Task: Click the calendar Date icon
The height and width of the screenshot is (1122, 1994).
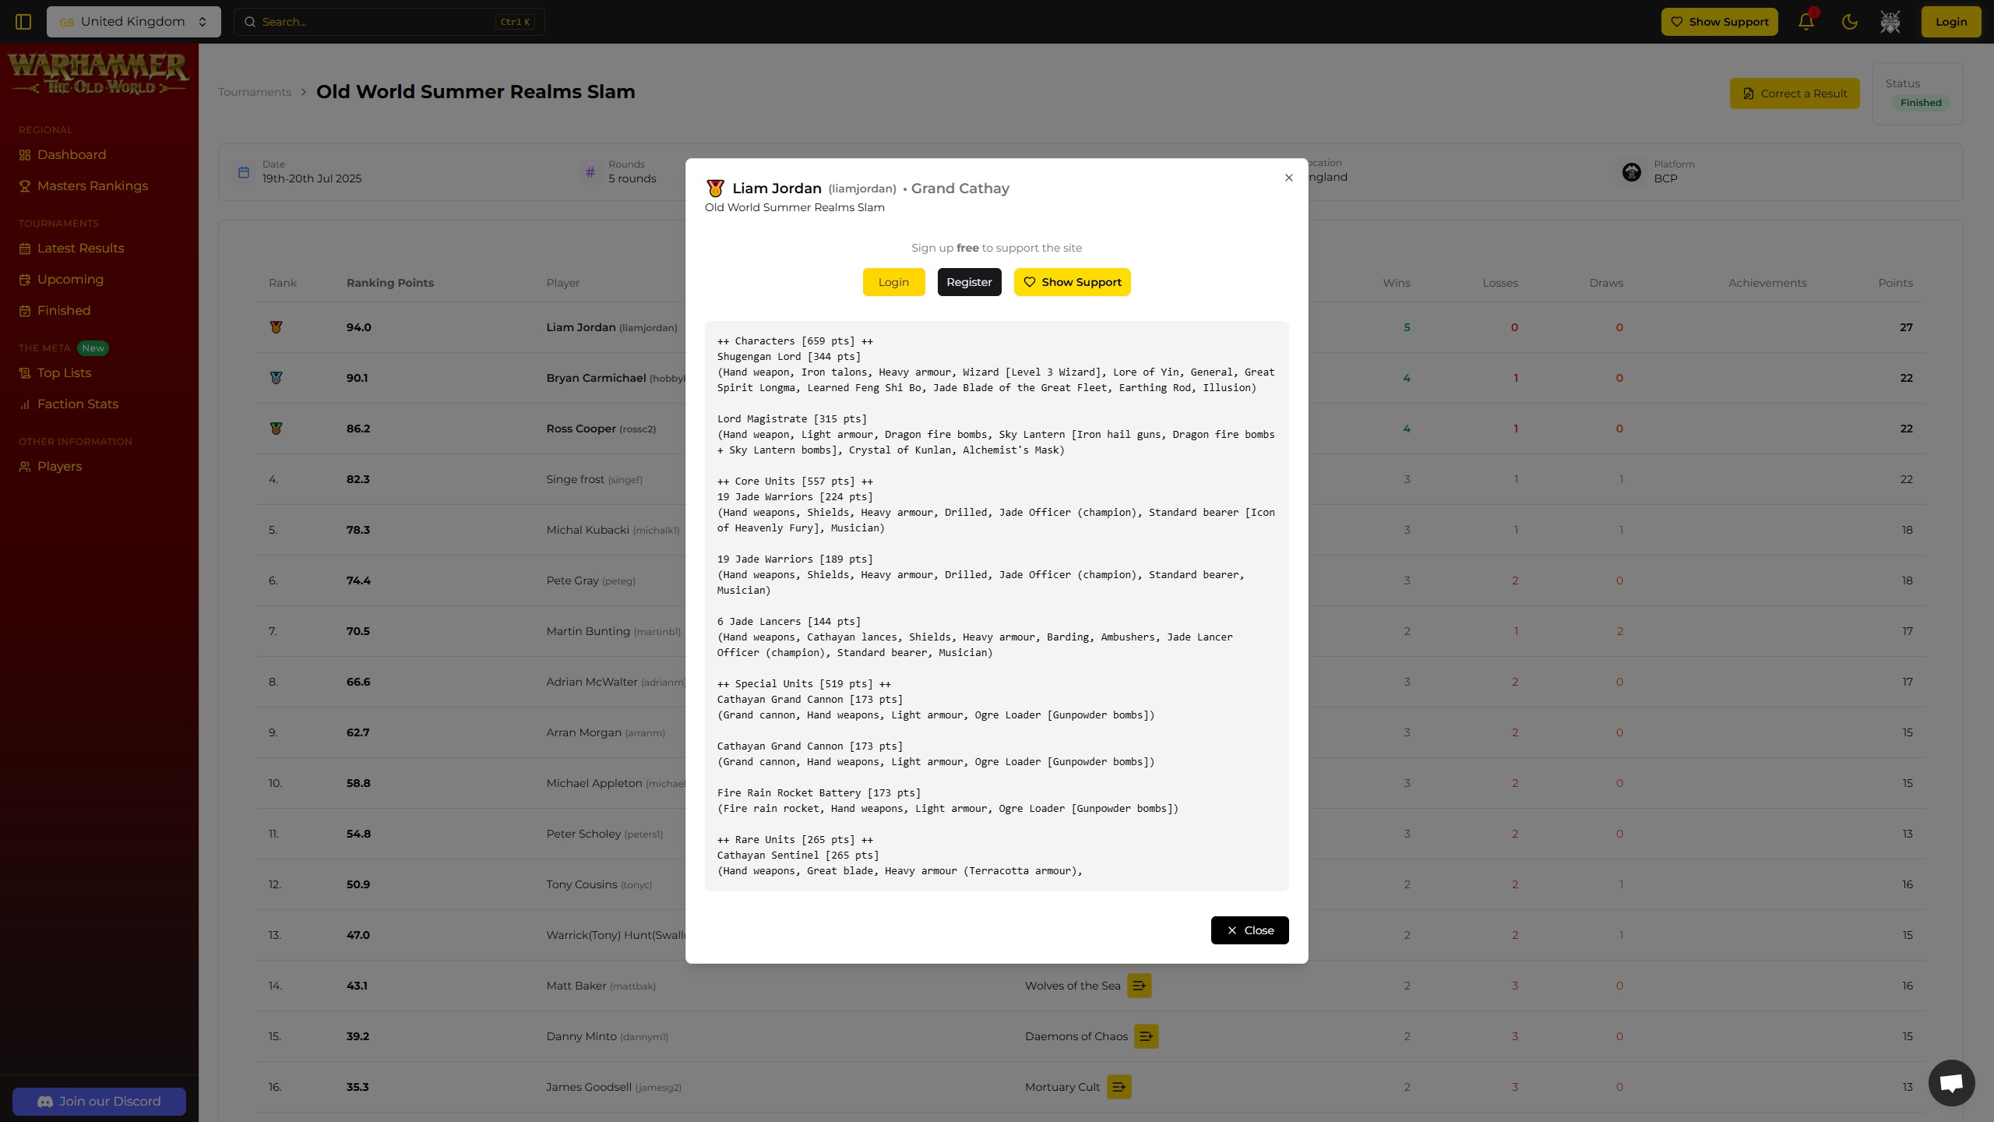Action: pos(244,172)
